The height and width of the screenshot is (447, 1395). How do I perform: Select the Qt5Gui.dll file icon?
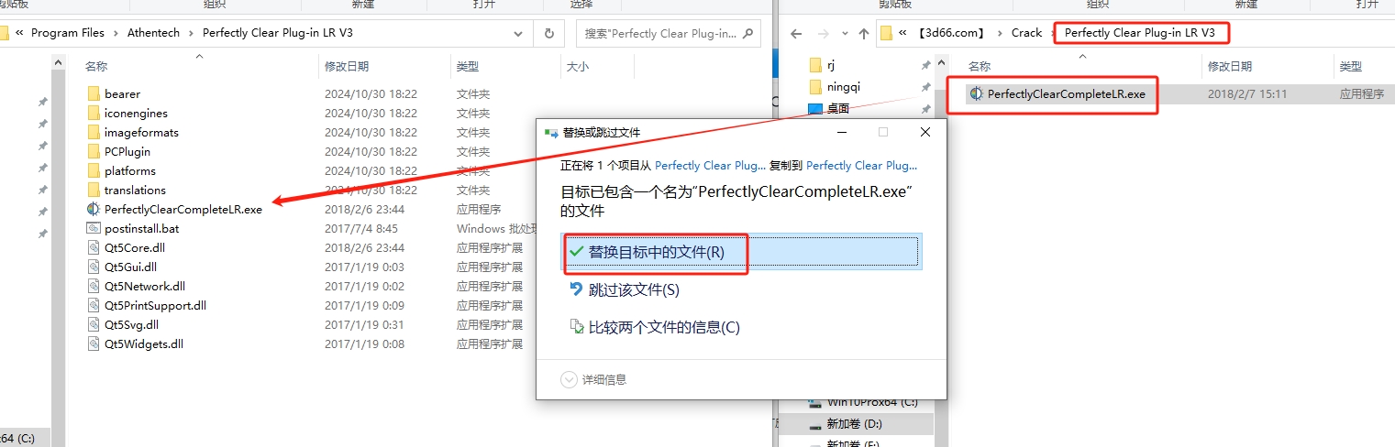(x=93, y=267)
